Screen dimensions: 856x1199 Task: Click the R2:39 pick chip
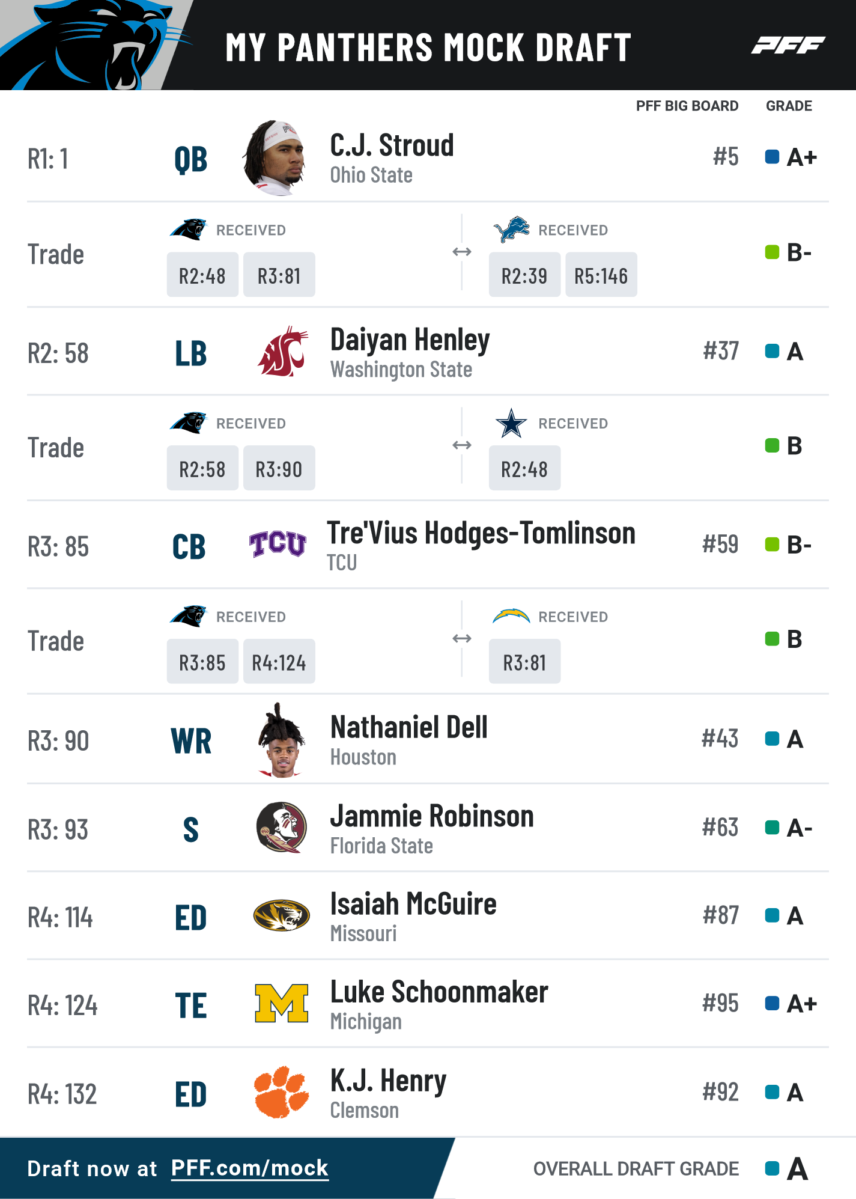(524, 275)
